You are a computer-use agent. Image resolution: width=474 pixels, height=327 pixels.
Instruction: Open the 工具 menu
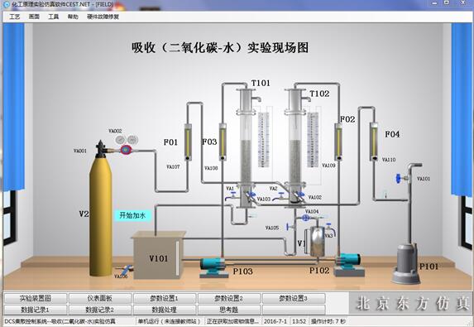[x=54, y=17]
